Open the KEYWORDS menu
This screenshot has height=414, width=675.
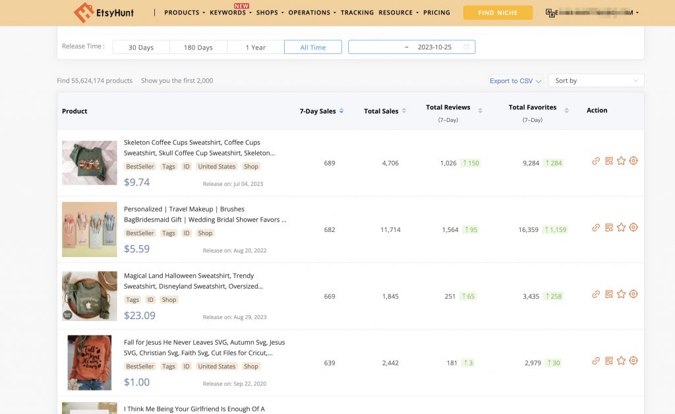click(227, 13)
